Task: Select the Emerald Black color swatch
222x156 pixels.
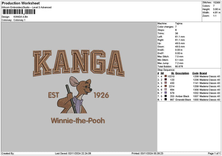Action: tap(165, 99)
